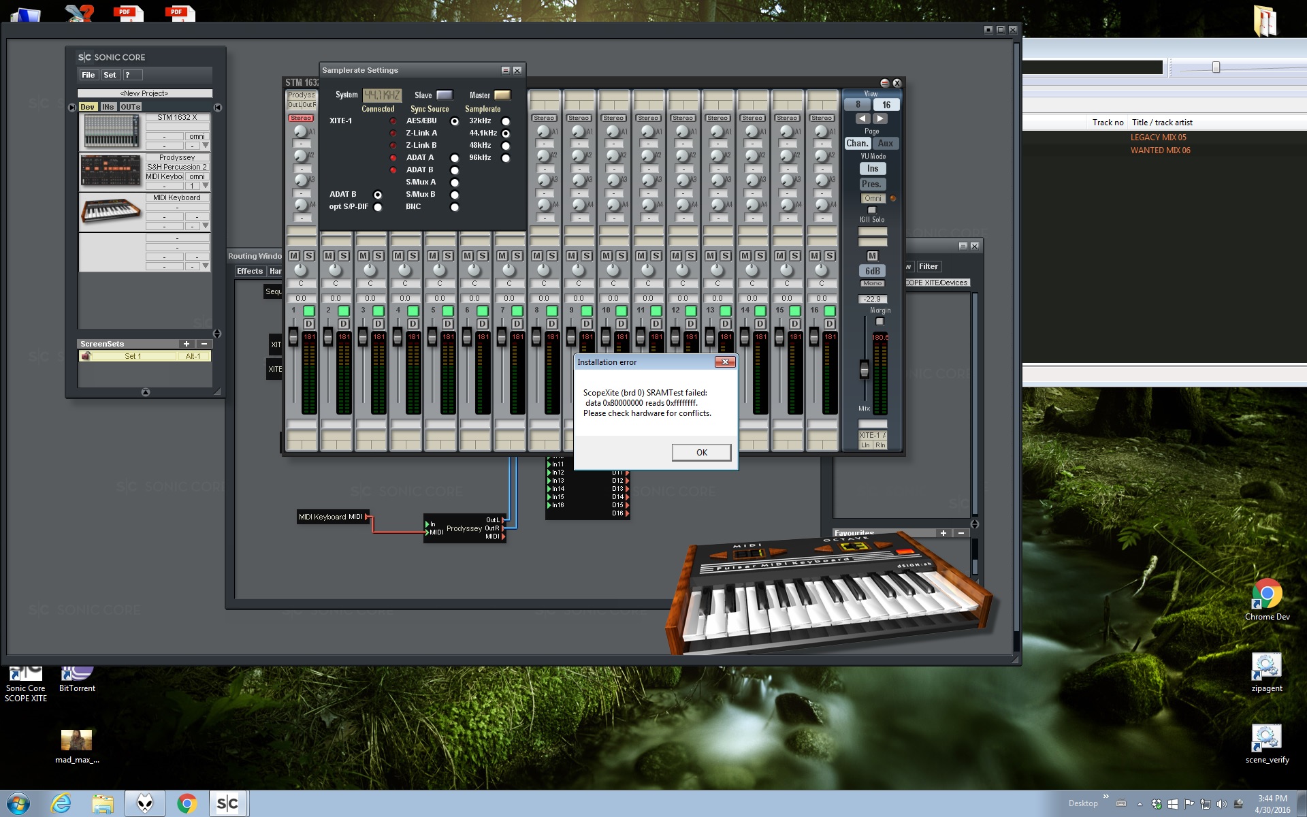Go to next mixer page with right arrow
This screenshot has height=817, width=1307.
click(x=880, y=118)
